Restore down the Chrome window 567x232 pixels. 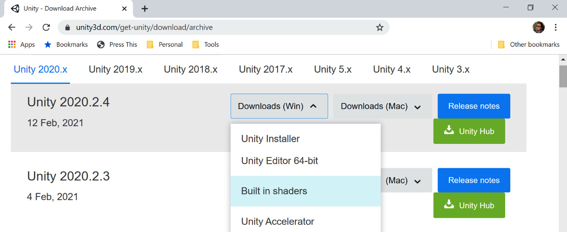coord(530,7)
